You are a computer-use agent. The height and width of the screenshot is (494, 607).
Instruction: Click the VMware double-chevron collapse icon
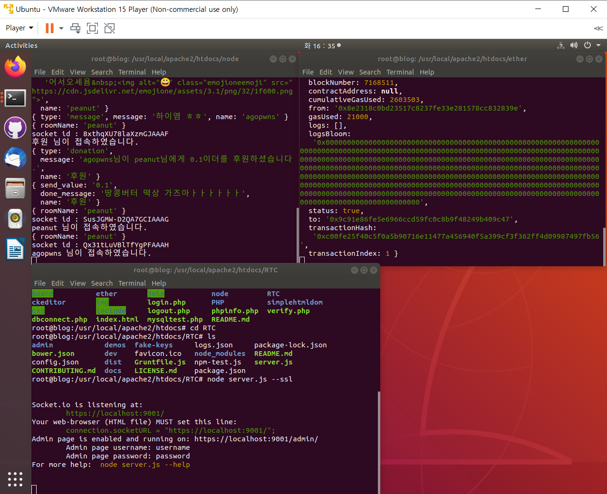598,28
